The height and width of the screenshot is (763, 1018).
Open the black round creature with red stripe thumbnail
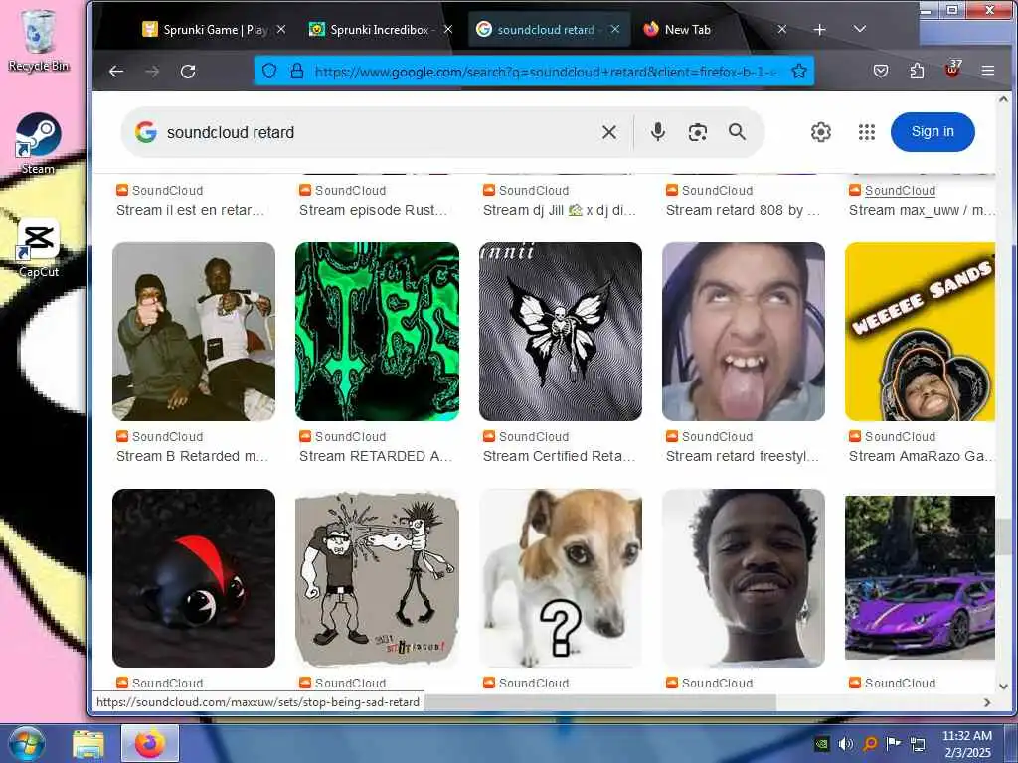pos(194,578)
